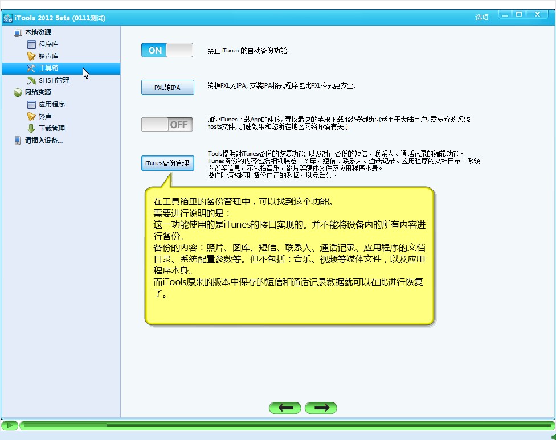Open iTunes备份管理 button

click(167, 163)
